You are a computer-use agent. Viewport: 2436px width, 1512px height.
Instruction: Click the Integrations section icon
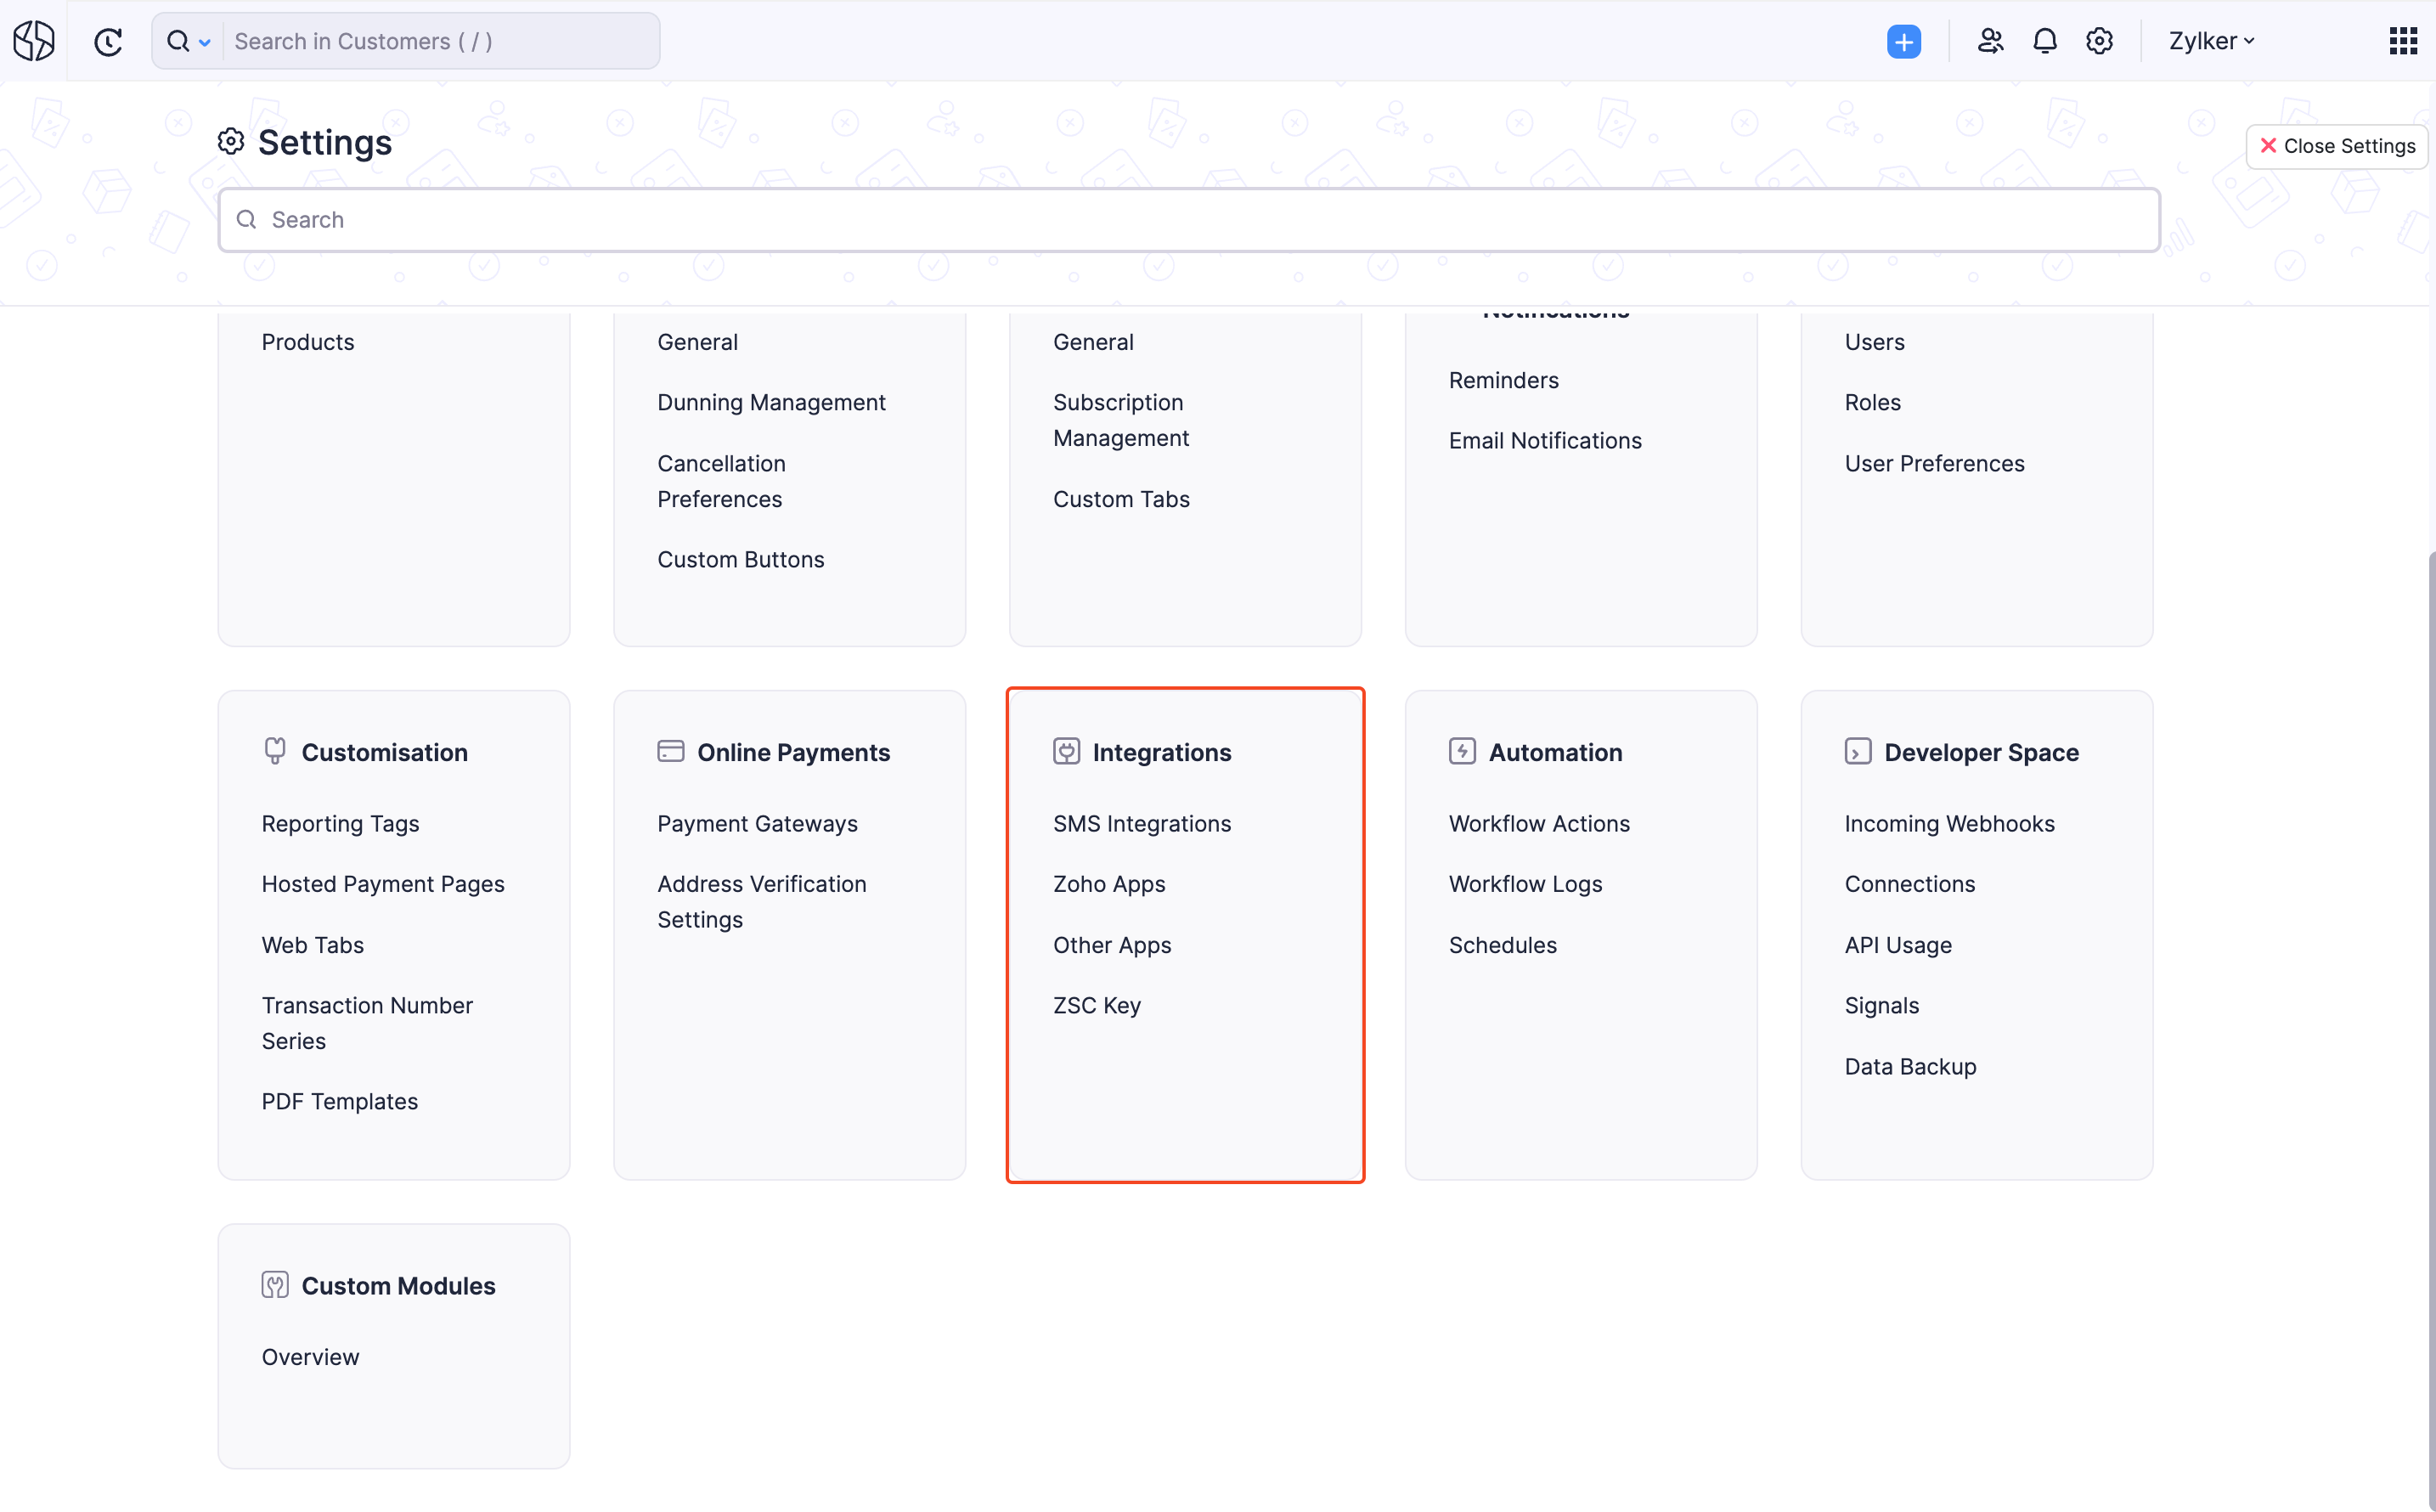pyautogui.click(x=1066, y=751)
